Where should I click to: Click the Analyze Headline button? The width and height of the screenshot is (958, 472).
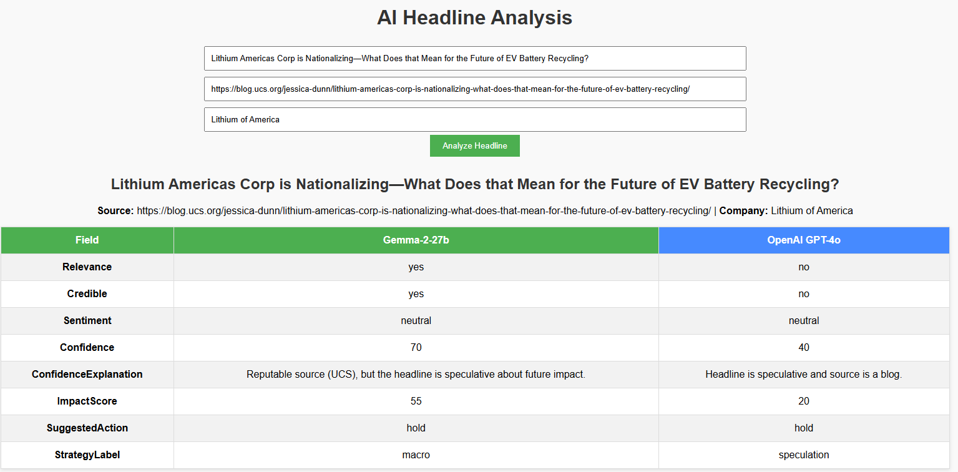pos(475,145)
